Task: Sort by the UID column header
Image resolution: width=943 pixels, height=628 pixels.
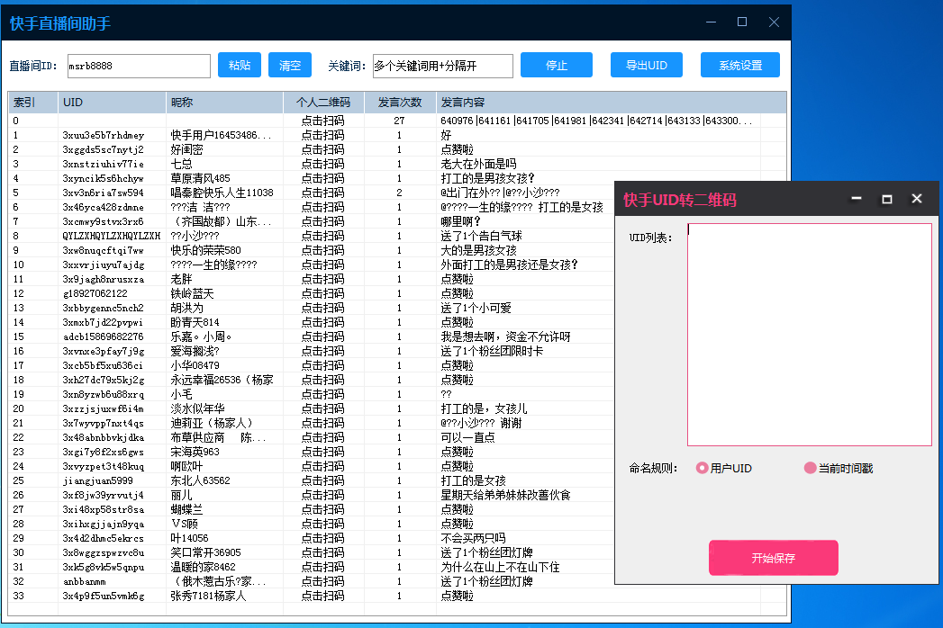Action: (112, 103)
